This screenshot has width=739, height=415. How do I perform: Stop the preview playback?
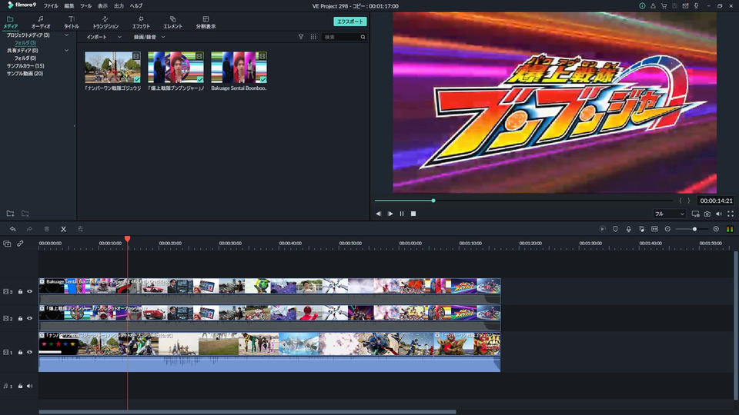(x=413, y=214)
